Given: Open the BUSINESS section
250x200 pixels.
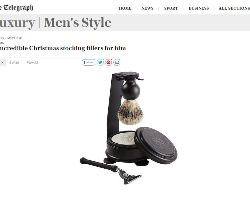Looking at the screenshot, I should pyautogui.click(x=199, y=8).
